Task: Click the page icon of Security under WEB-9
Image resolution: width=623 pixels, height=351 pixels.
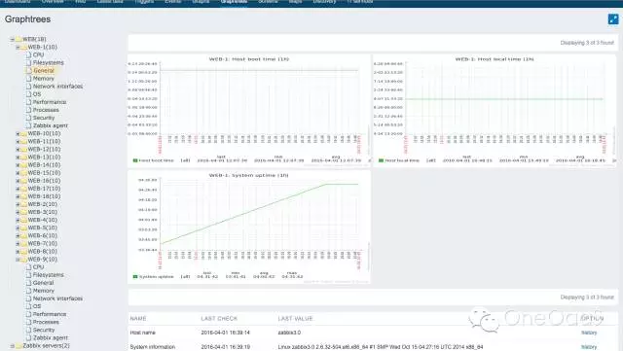Action: point(28,330)
